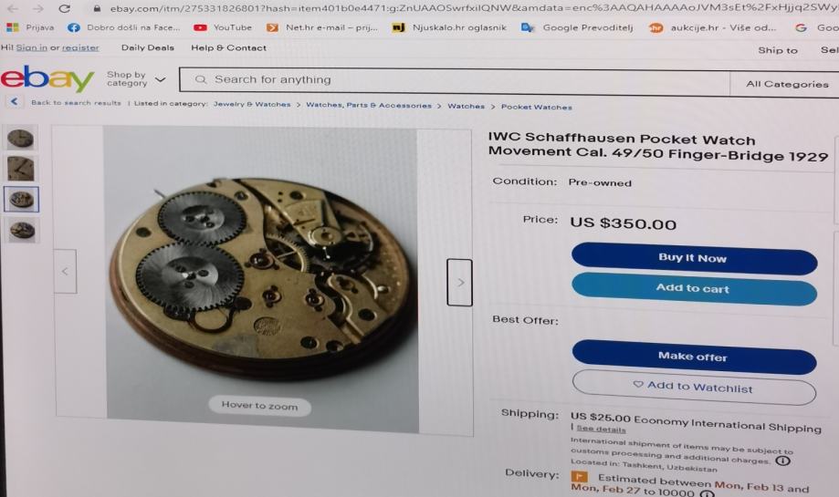Screen dimensions: 839x497
Task: Open the Google Prevoditelj bookmark
Action: 577,27
